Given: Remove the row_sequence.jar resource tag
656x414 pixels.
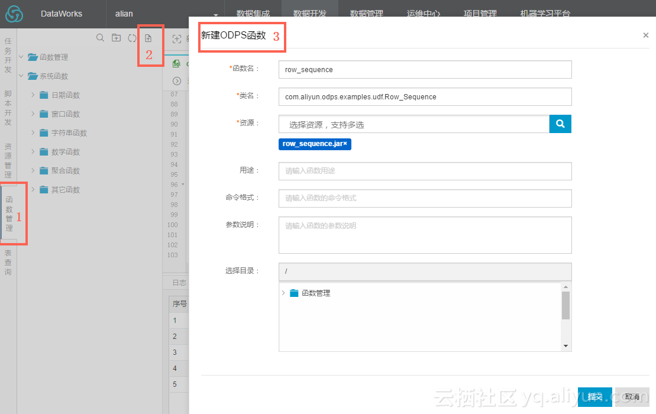Looking at the screenshot, I should point(345,144).
